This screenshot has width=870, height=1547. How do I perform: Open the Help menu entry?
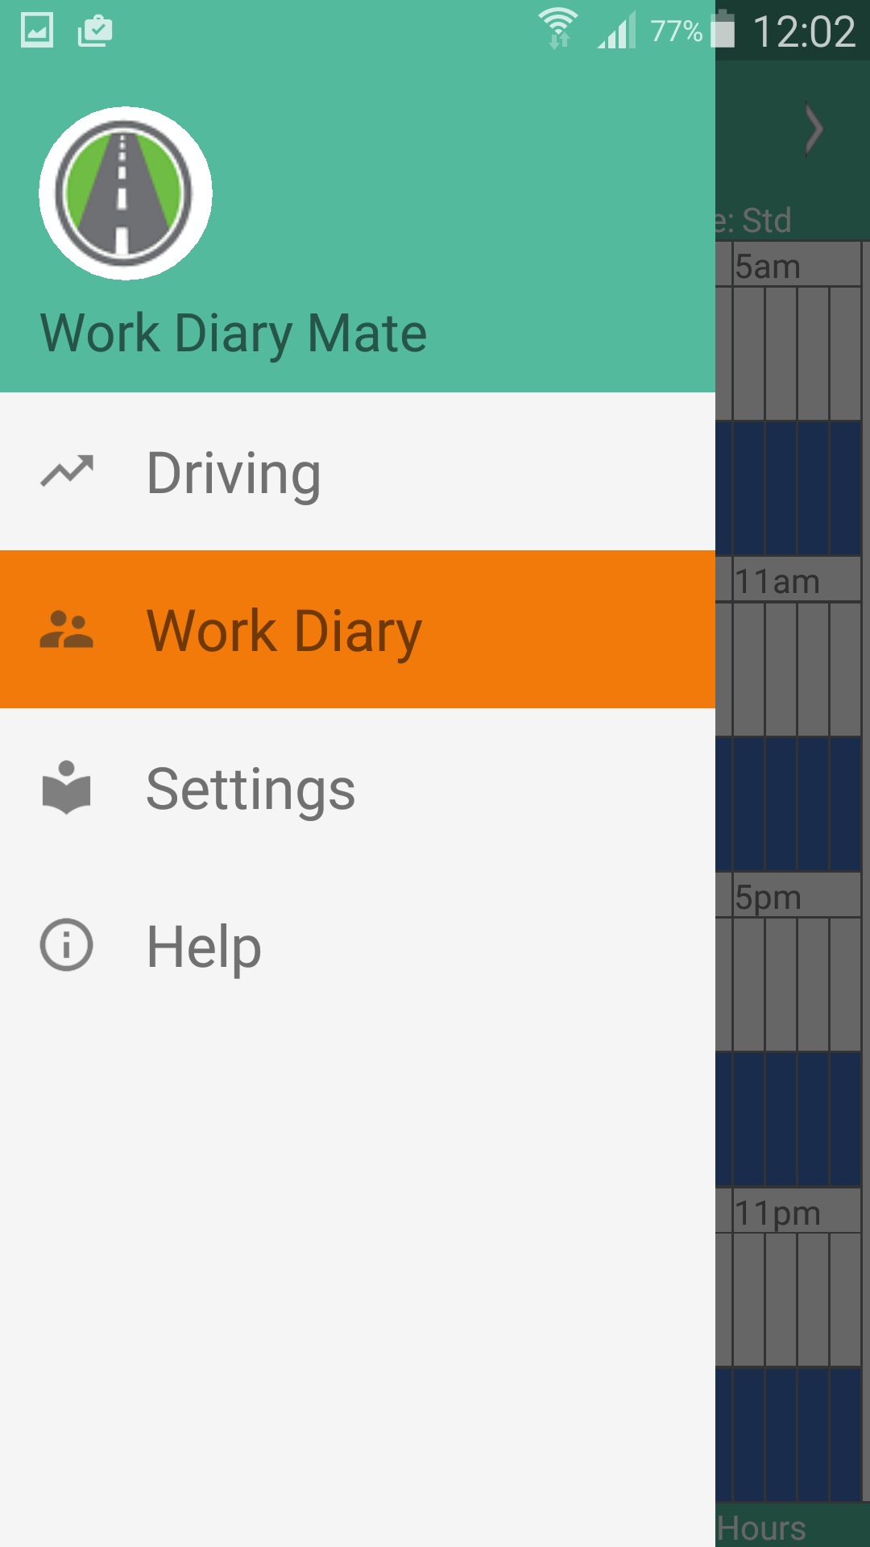(358, 945)
